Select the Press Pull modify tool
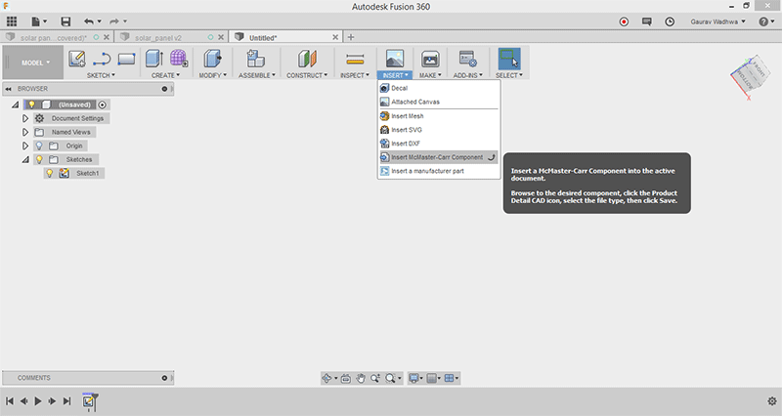Image resolution: width=782 pixels, height=416 pixels. (x=212, y=59)
